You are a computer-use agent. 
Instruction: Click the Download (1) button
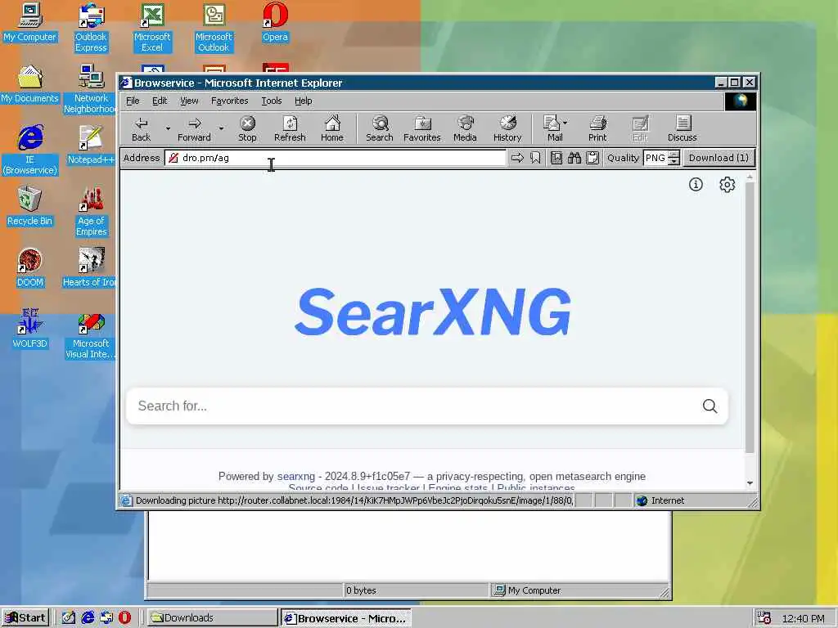pyautogui.click(x=719, y=158)
